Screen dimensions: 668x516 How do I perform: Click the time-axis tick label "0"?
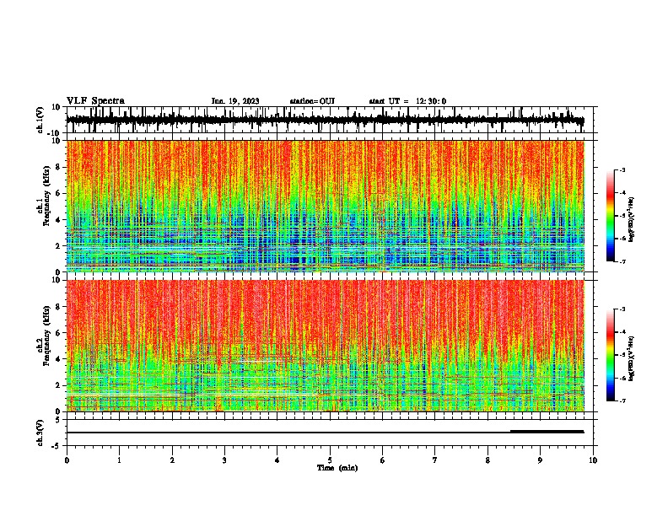(67, 460)
